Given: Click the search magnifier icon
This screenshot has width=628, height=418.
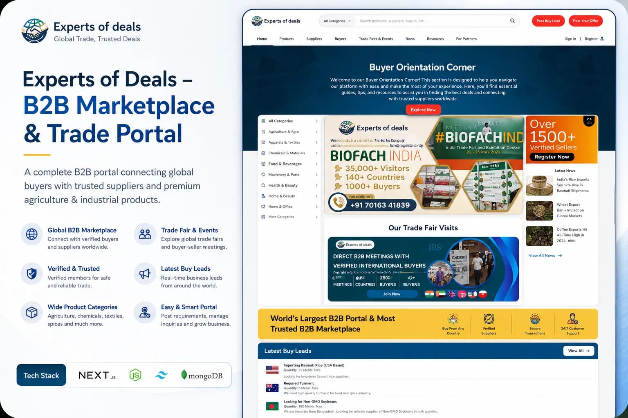Looking at the screenshot, I should (512, 21).
